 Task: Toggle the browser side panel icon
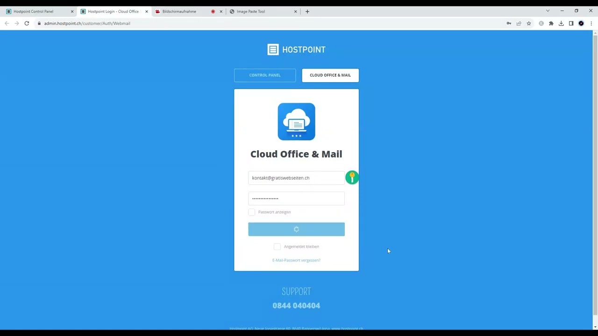pyautogui.click(x=571, y=23)
